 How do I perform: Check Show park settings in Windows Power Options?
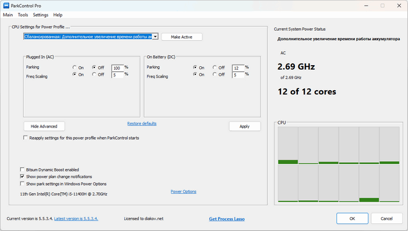(22, 184)
